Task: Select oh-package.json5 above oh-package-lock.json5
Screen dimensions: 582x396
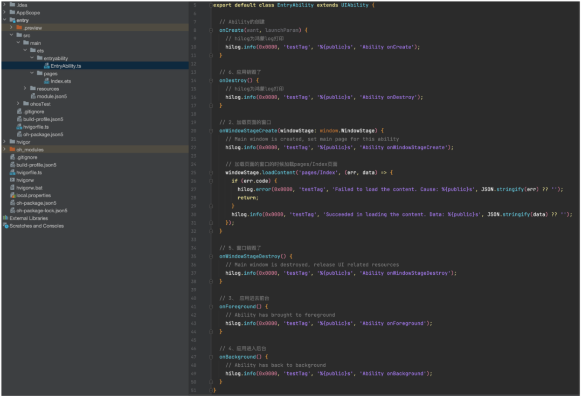Action: tap(37, 203)
